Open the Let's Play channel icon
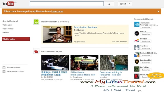Viewport: 164px width, 92px height. pyautogui.click(x=137, y=69)
